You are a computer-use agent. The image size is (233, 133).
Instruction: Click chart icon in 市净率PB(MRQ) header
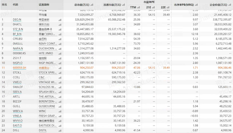[196, 5]
